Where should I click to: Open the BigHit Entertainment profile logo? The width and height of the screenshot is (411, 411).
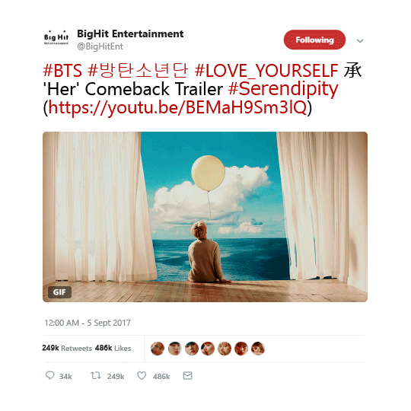[56, 38]
